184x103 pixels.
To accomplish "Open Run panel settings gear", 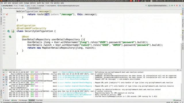I will click(x=178, y=70).
